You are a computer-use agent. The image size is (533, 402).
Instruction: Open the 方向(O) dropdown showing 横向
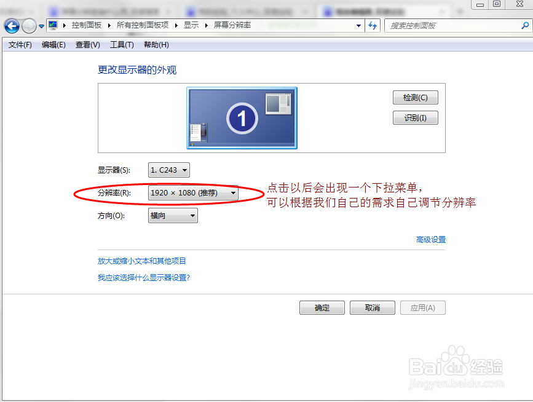point(173,215)
